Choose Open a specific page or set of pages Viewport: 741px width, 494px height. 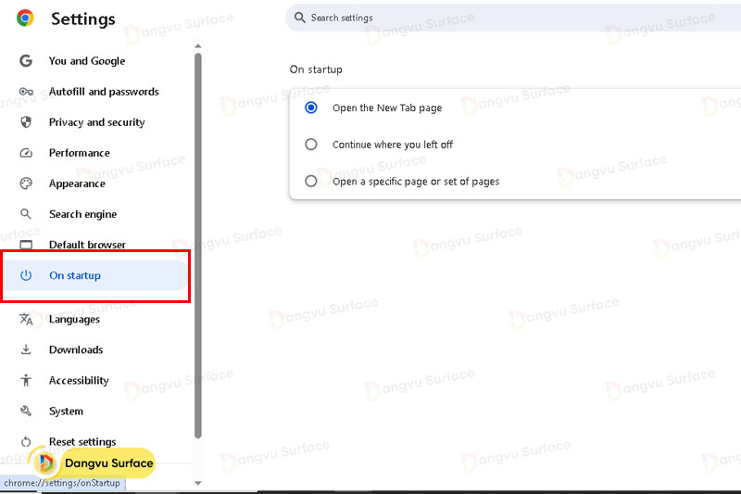tap(311, 182)
